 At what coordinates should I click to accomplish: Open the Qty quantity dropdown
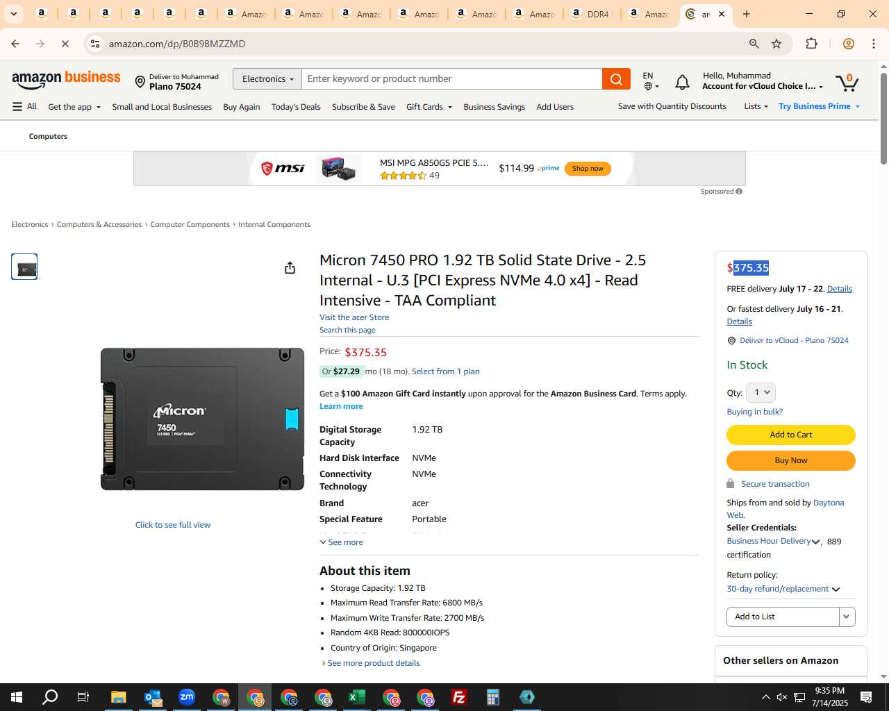[x=762, y=392]
